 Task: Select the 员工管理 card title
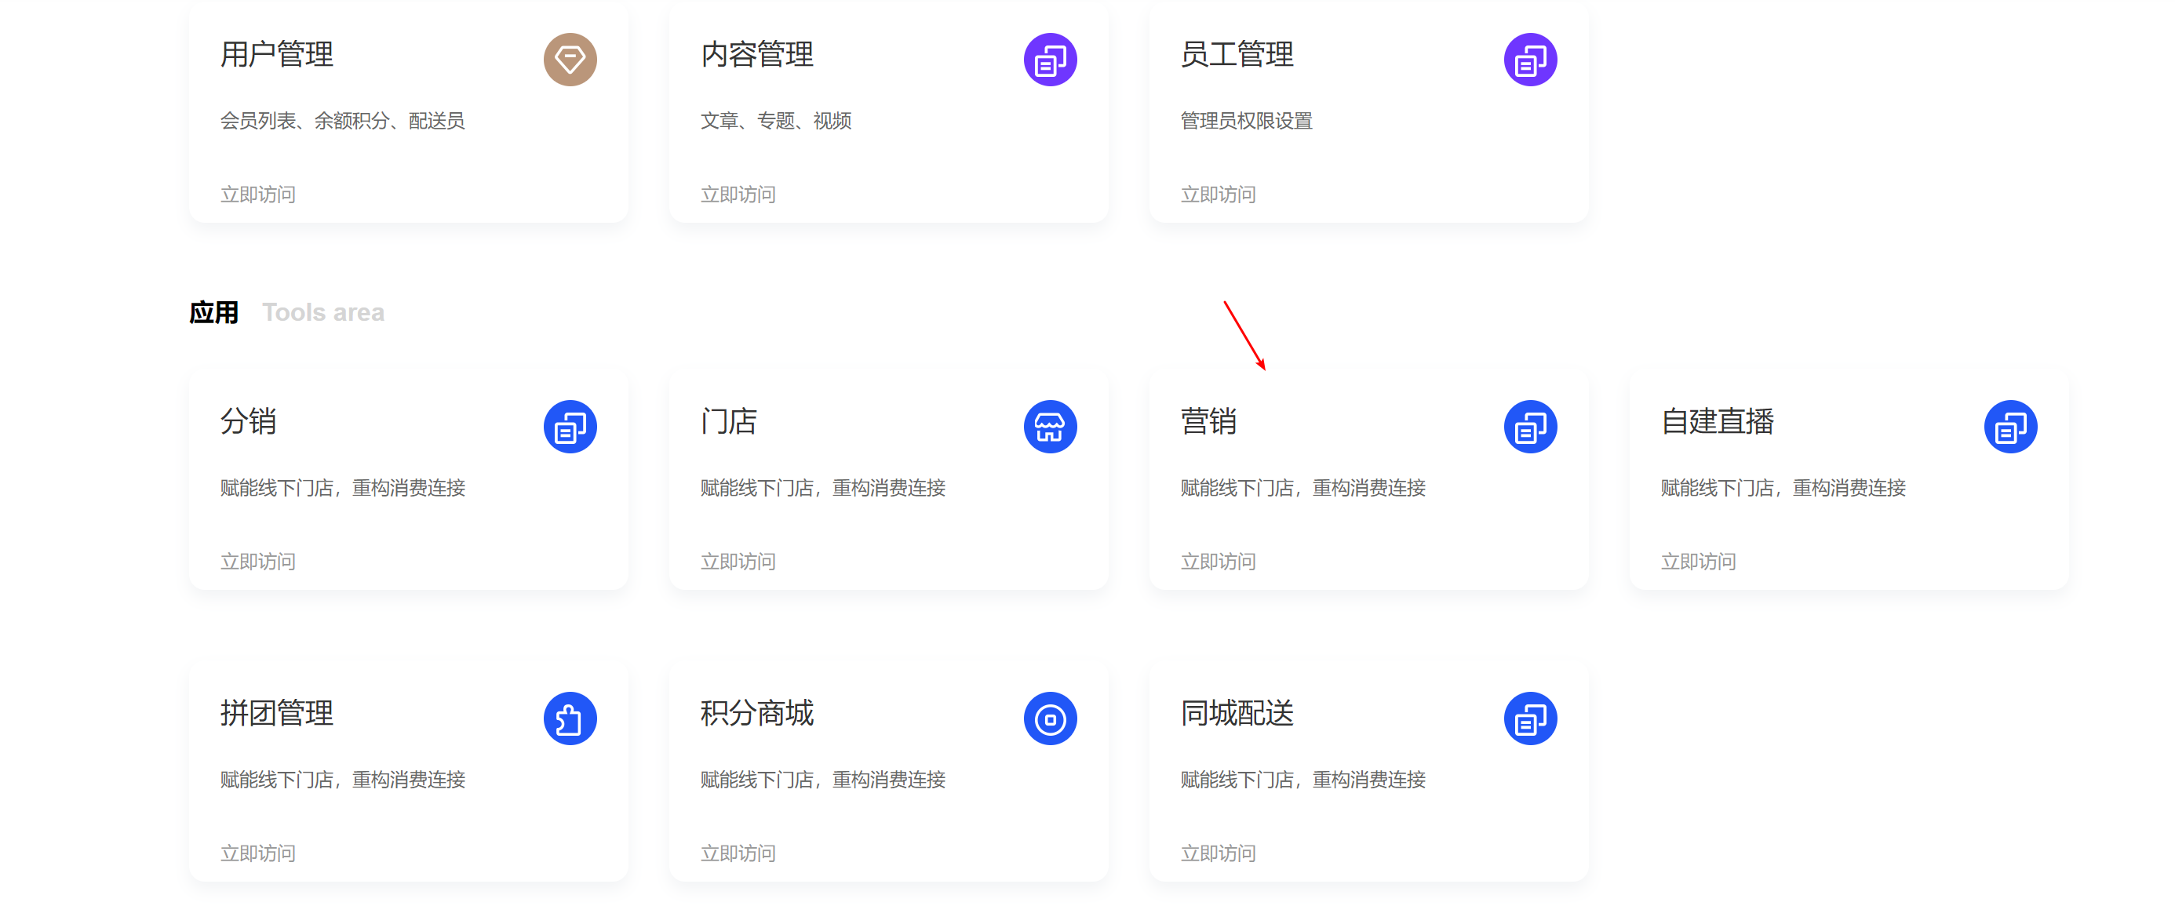1237,55
